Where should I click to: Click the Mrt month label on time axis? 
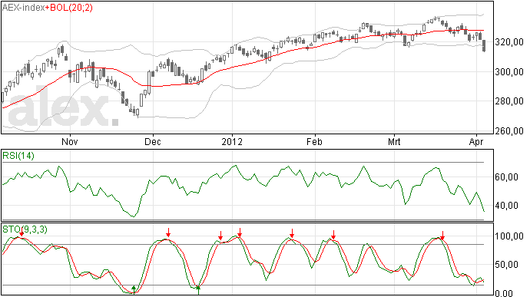point(394,141)
